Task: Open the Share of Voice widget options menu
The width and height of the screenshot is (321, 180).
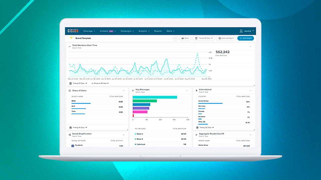Action: 123,91
